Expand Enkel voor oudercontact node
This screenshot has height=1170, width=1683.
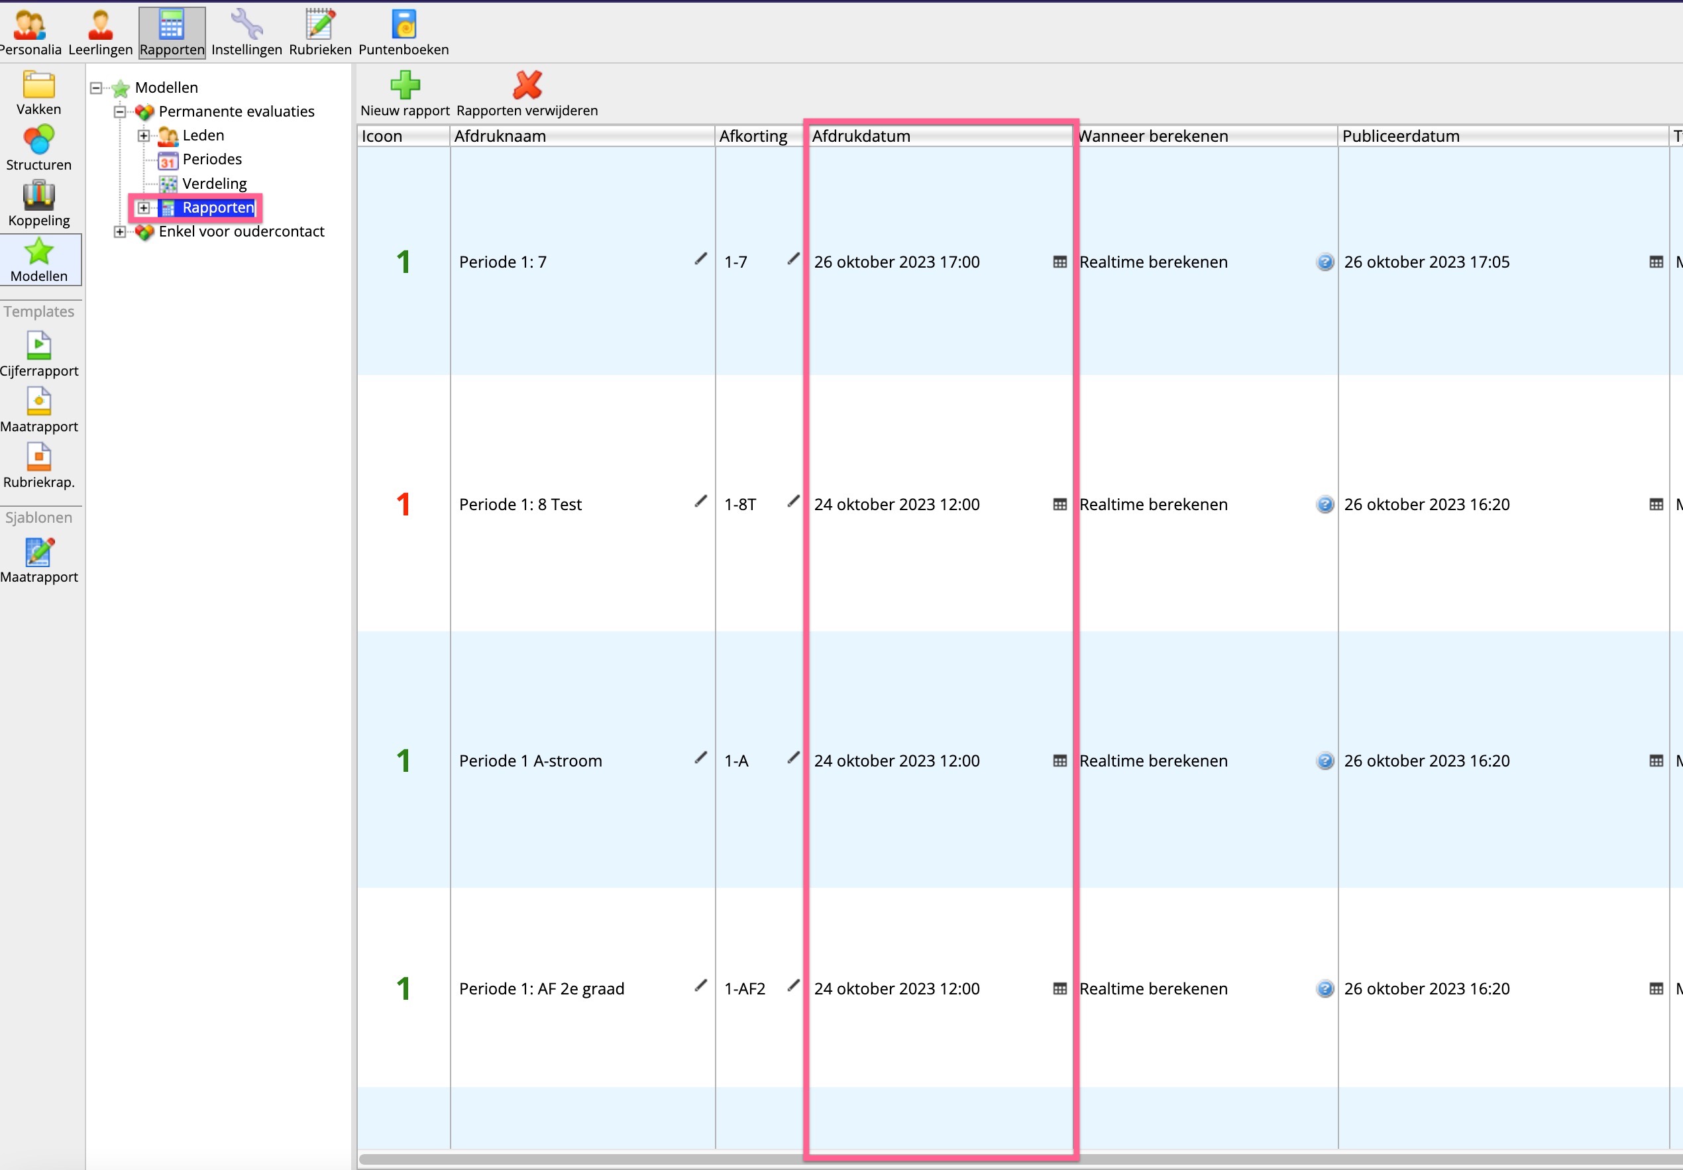pyautogui.click(x=120, y=233)
